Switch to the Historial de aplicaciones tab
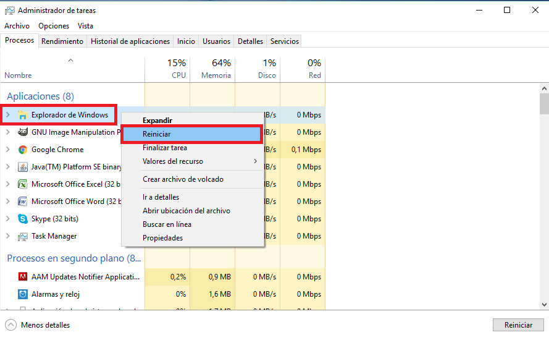The height and width of the screenshot is (340, 549). point(130,41)
